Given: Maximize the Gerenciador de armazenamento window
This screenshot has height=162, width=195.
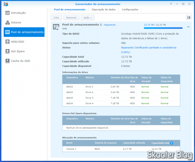Looking at the screenshot, I should [183, 4].
